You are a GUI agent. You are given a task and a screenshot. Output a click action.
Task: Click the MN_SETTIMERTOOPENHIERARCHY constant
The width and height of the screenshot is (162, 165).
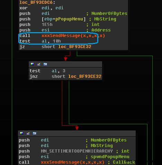click(x=77, y=151)
